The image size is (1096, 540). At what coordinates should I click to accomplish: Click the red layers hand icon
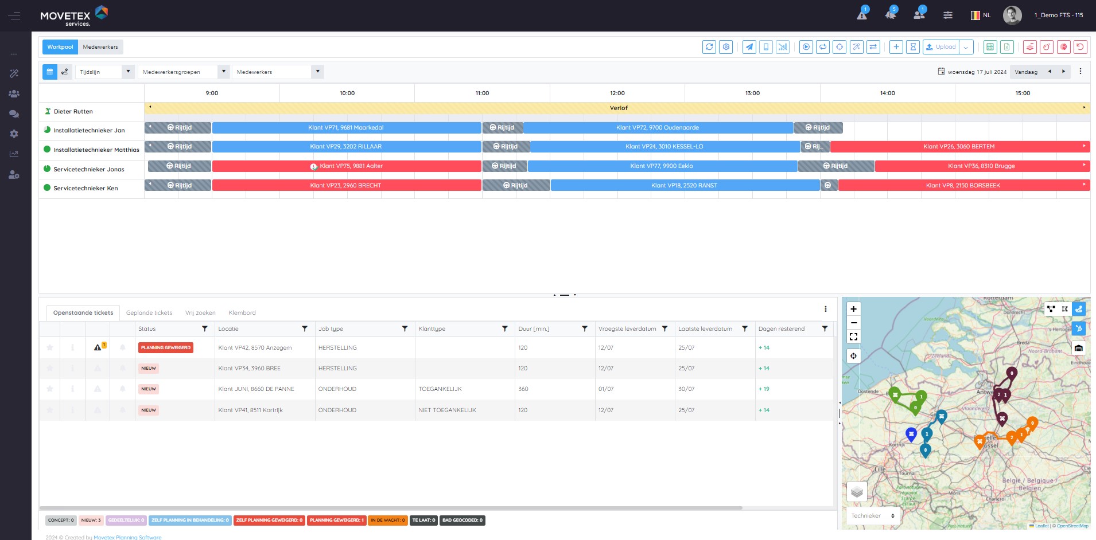click(1030, 47)
